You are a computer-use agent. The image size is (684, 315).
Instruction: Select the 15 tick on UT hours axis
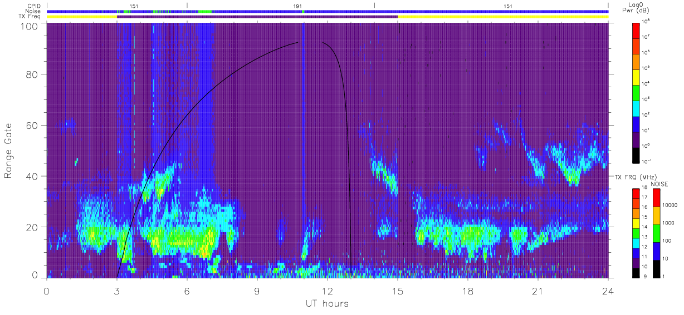[398, 291]
